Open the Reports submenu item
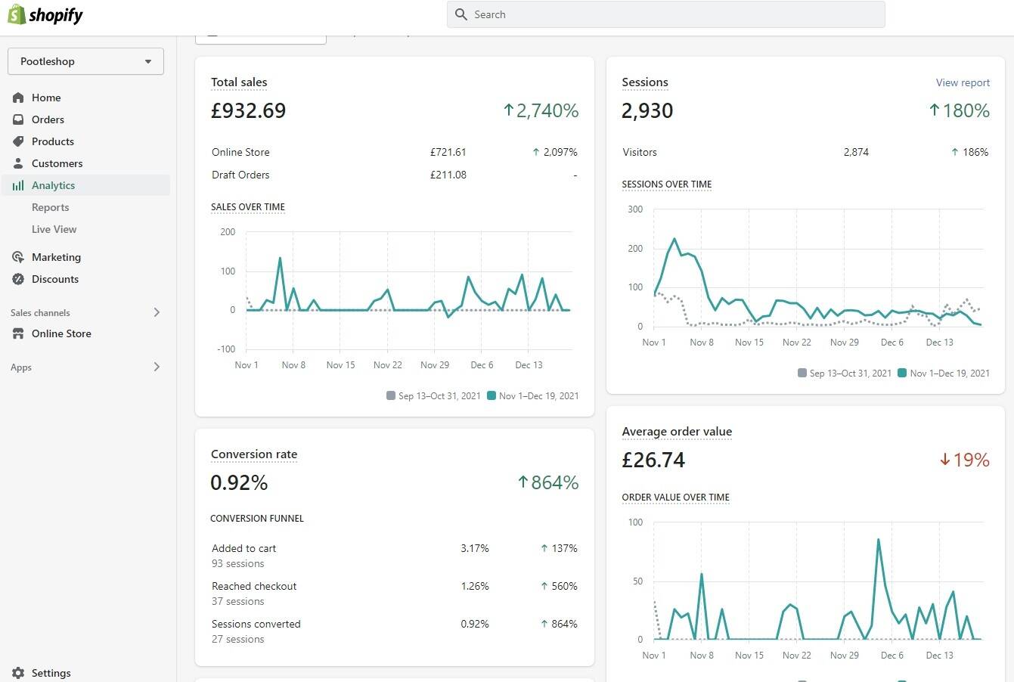 coord(51,207)
